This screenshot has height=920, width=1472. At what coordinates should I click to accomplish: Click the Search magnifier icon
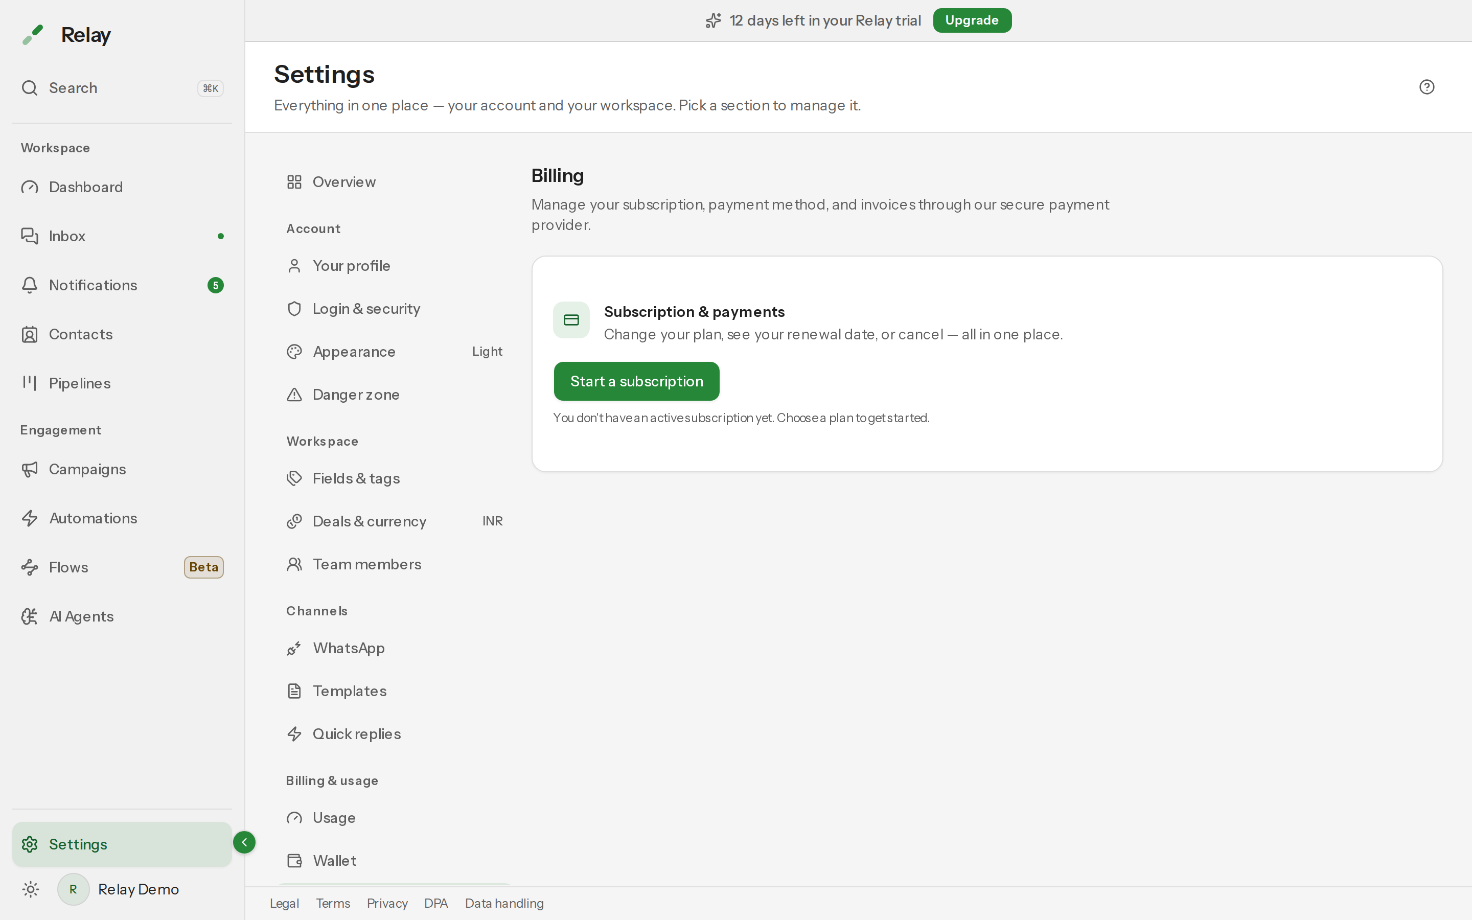click(30, 88)
